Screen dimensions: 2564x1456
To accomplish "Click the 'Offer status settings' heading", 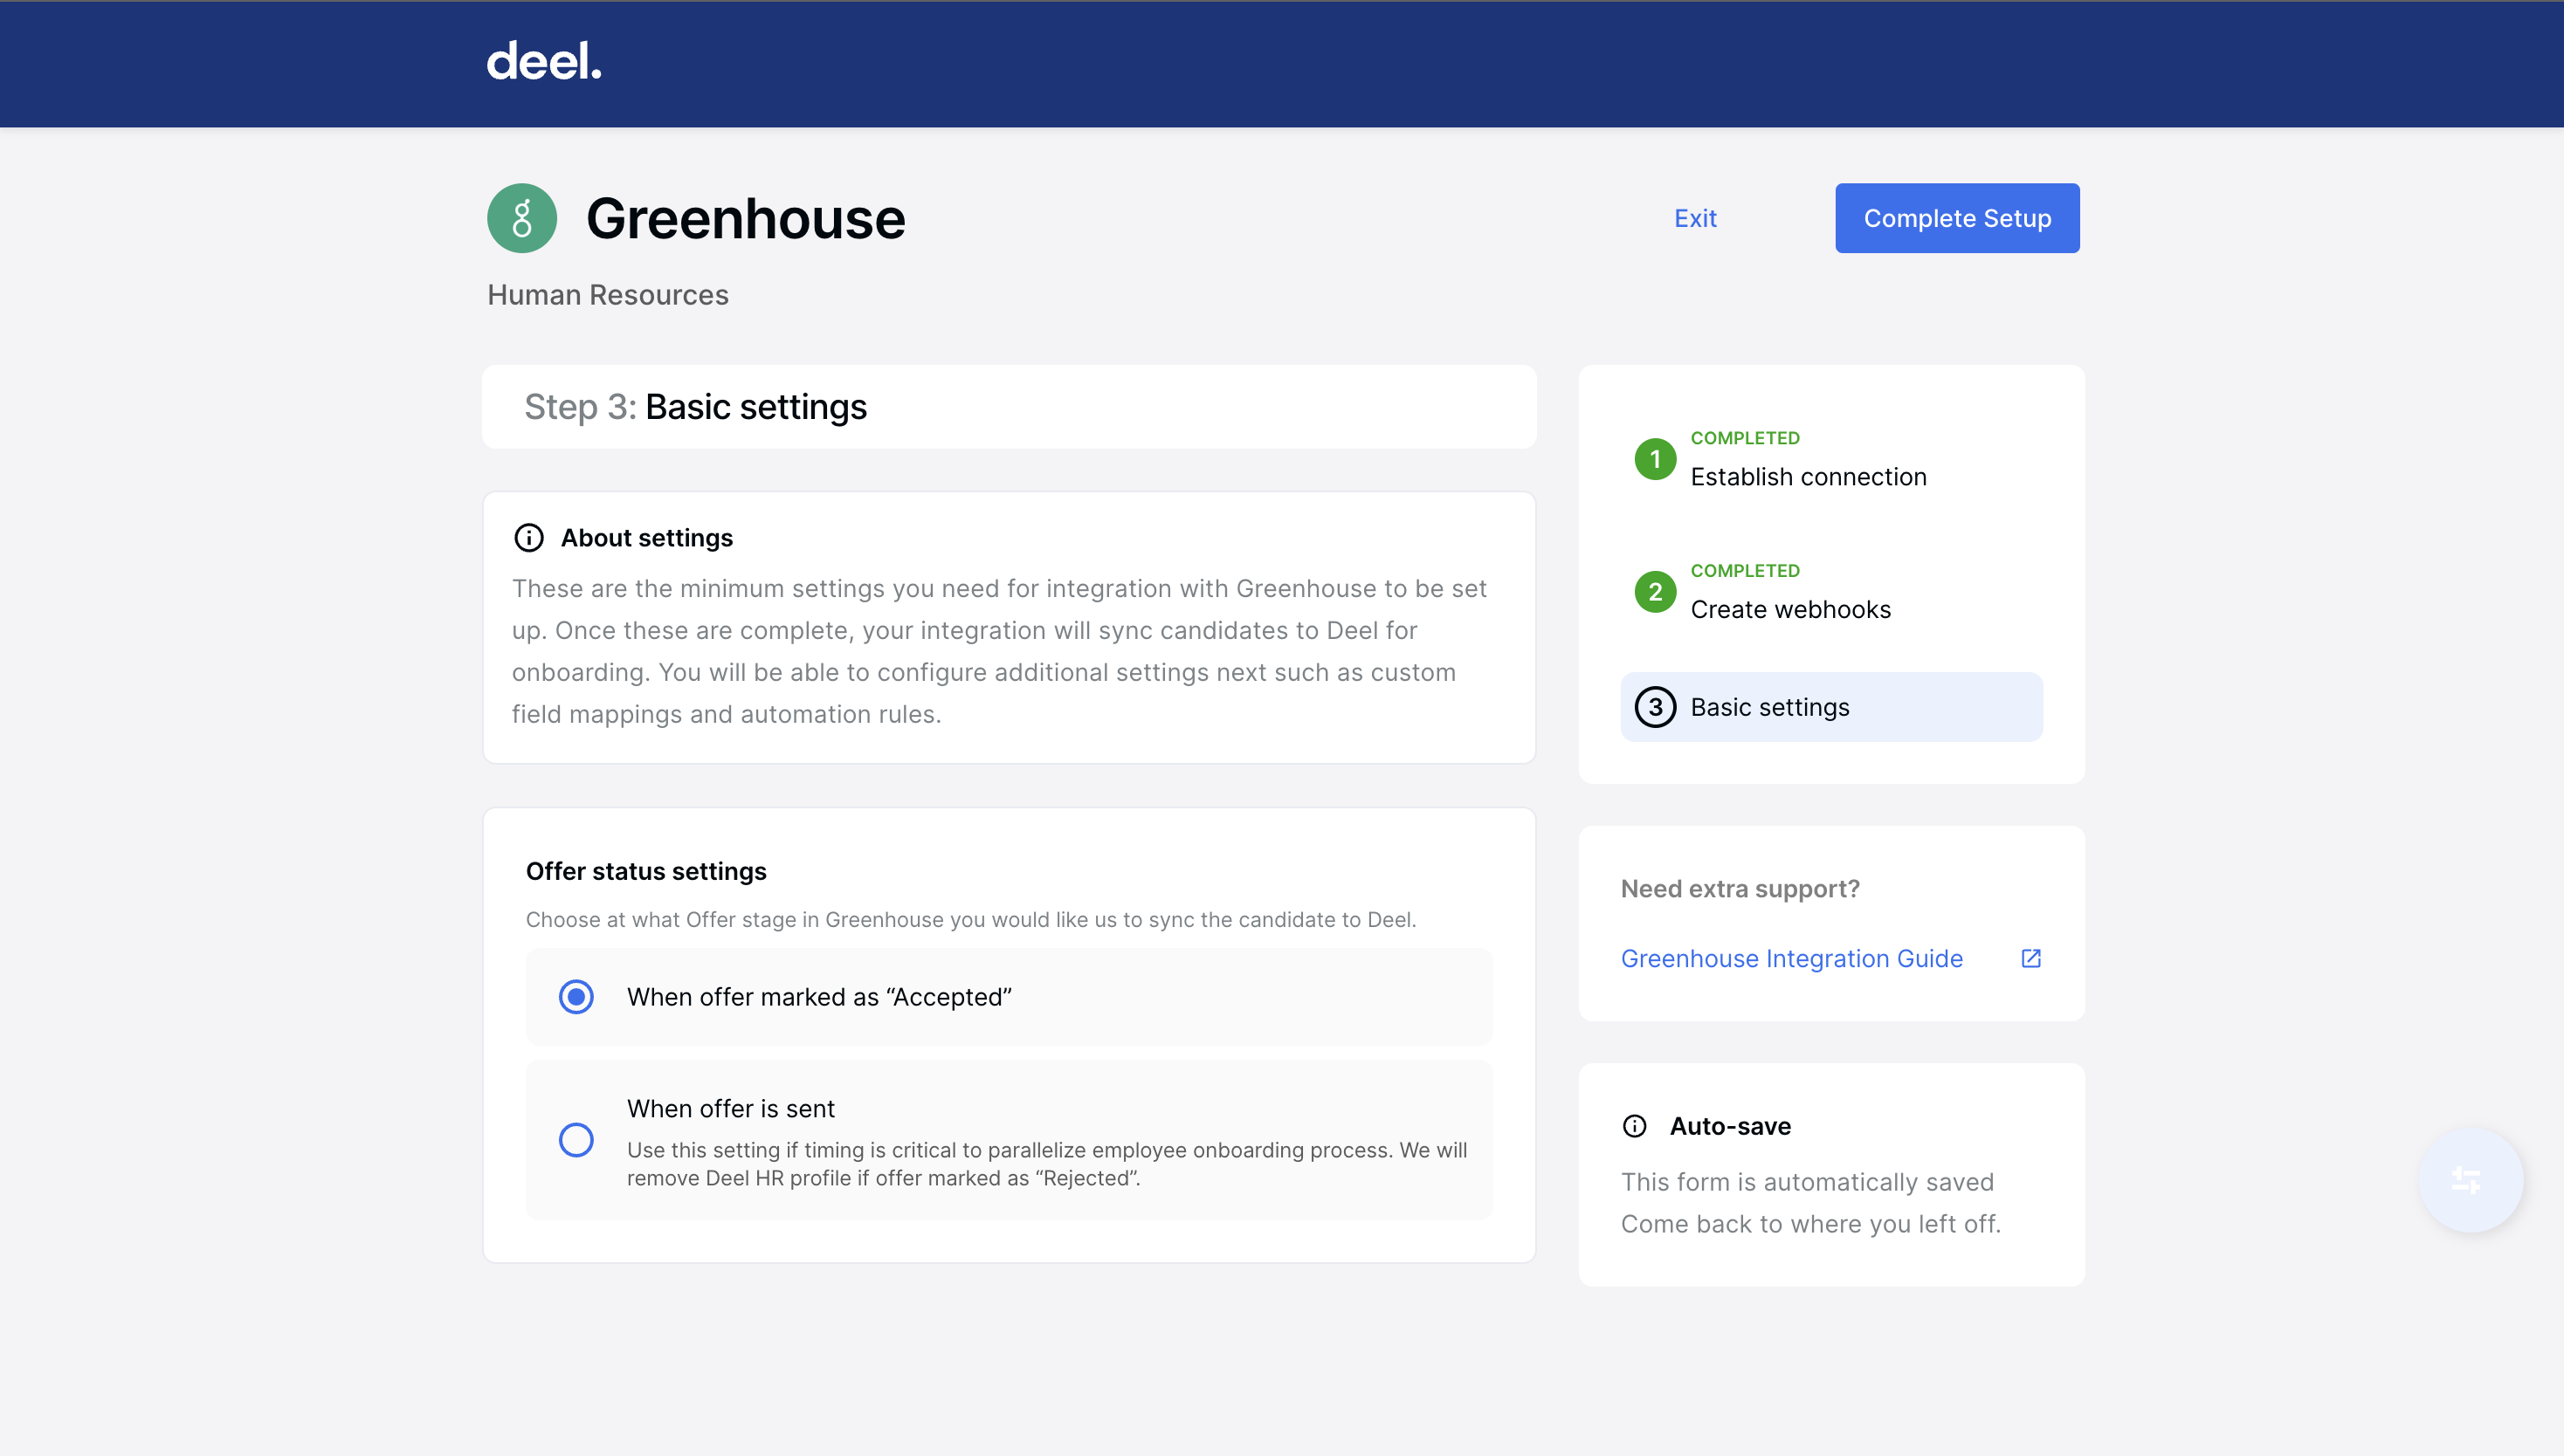I will (646, 871).
